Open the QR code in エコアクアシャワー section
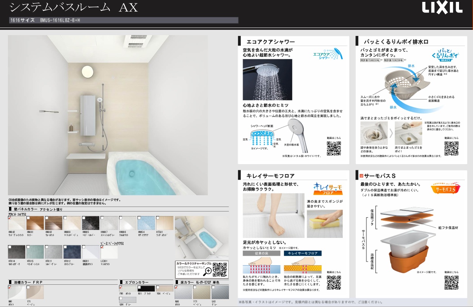473x307 pixels. 334,148
